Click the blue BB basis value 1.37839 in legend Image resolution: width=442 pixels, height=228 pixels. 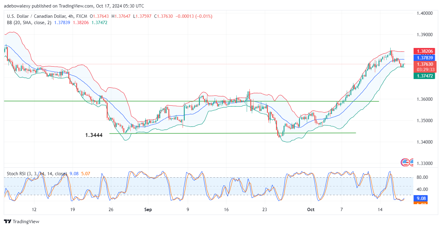click(62, 23)
